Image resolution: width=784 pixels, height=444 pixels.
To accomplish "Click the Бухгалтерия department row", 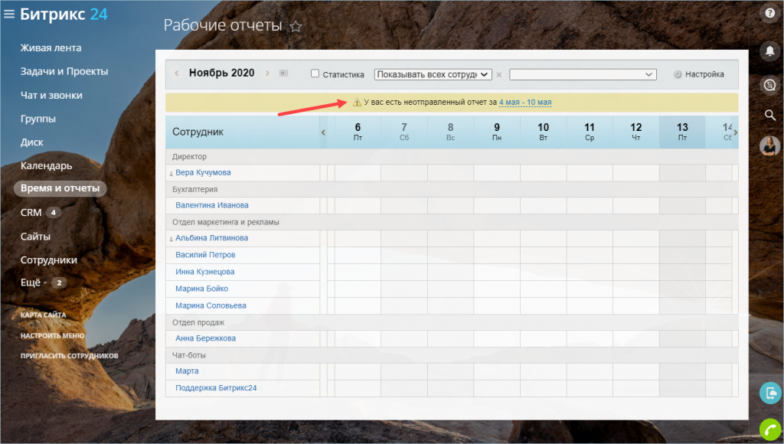I will (x=452, y=190).
